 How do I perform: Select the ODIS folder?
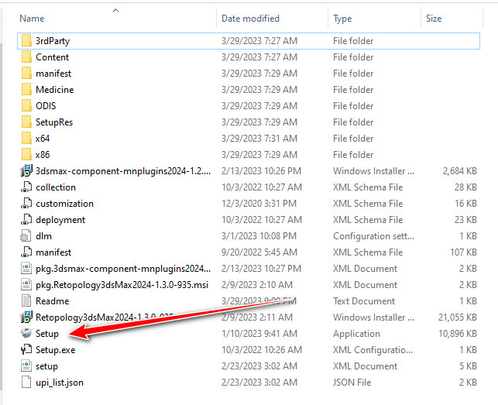pos(46,106)
